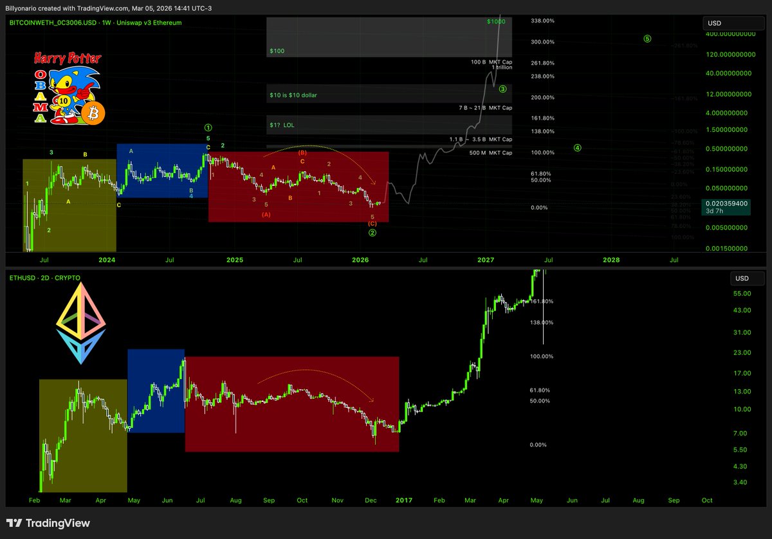Viewport: 772px width, 539px height.
Task: Select the '7 B ~ 21 B MKT Cap' label
Action: pyautogui.click(x=486, y=107)
